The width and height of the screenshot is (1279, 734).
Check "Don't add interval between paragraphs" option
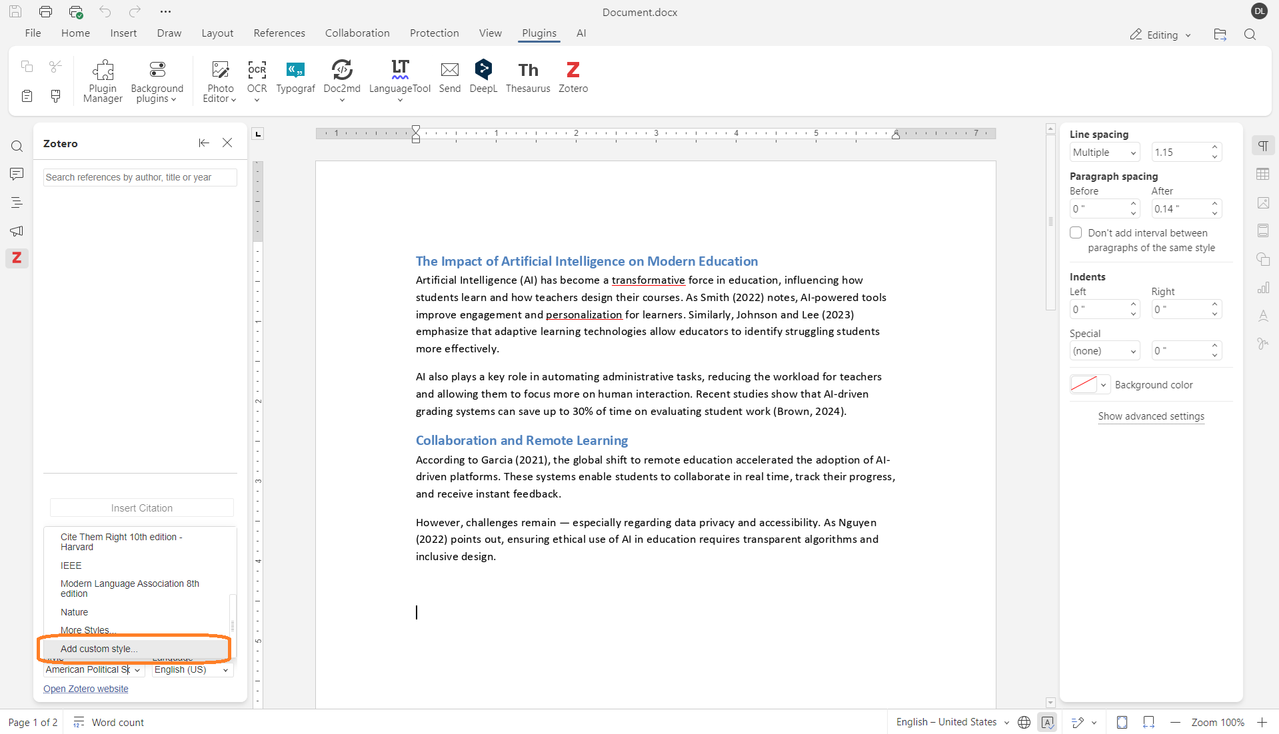[1075, 232]
